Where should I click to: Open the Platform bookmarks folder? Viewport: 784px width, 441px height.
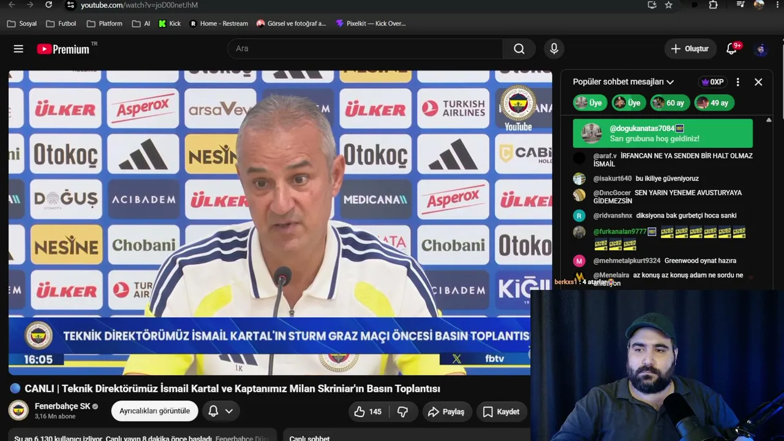[104, 24]
